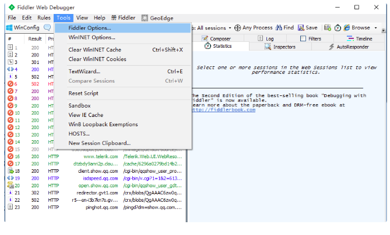Select Clear WinINET Cookies
This screenshot has height=235, width=390.
pos(122,59)
